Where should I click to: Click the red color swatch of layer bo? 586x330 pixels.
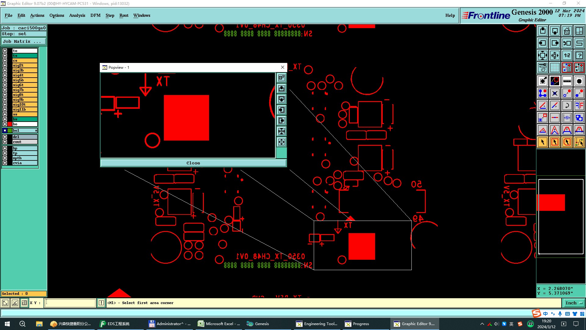click(10, 124)
